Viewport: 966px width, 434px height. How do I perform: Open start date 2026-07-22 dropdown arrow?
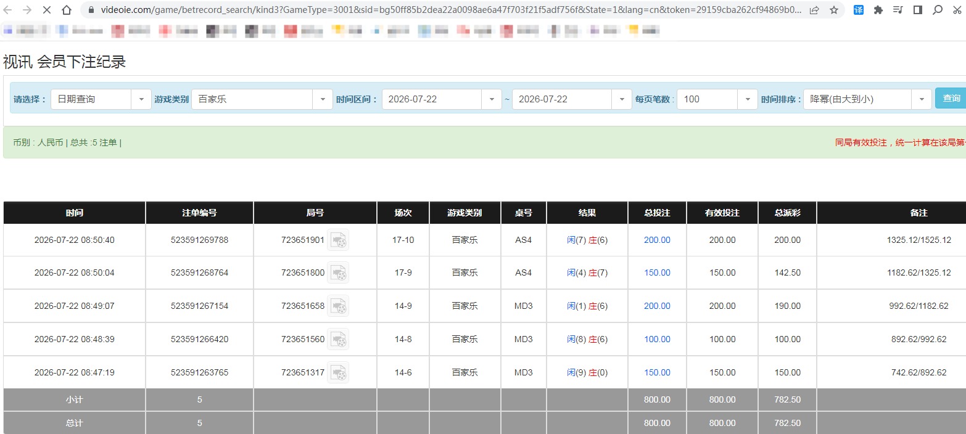492,99
